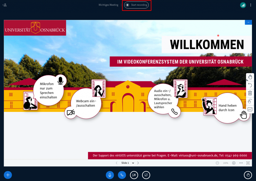Toggle the users list panel
Viewport: 256px width, 181px height.
point(4,5)
